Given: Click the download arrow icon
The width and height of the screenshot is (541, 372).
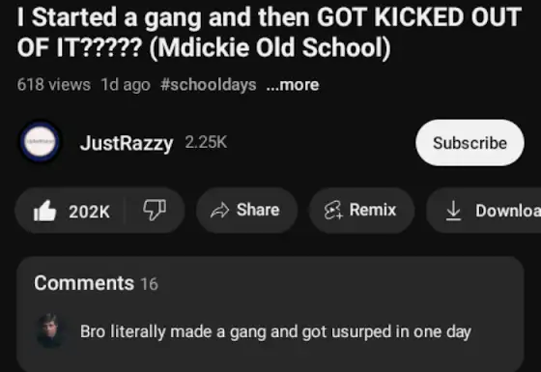Looking at the screenshot, I should [x=453, y=211].
